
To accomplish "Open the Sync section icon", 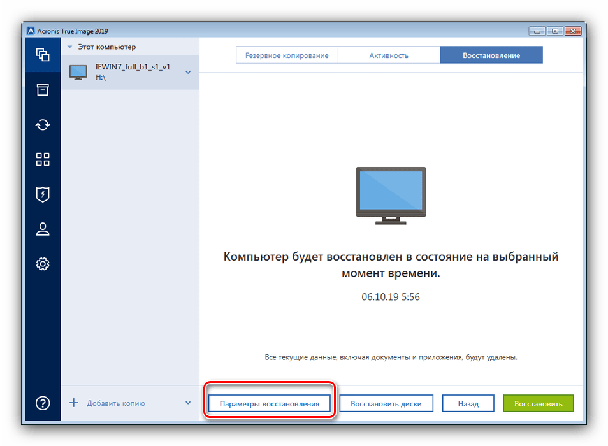I will click(43, 125).
